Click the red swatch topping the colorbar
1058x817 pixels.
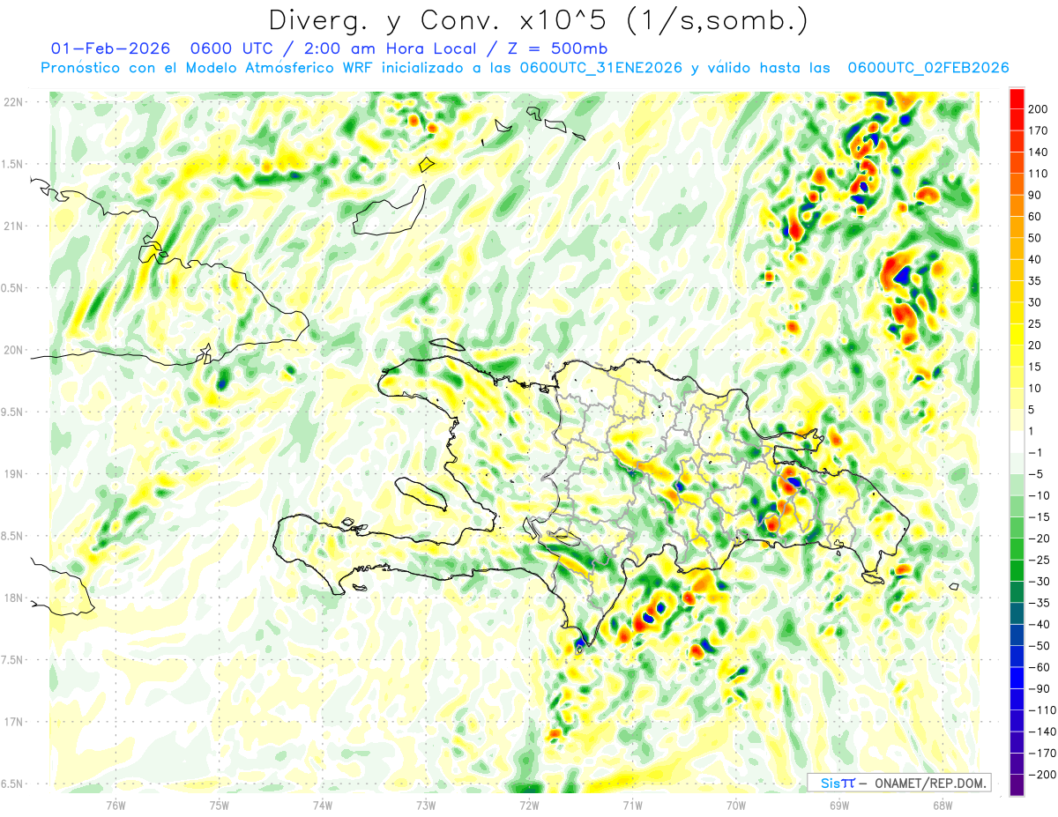click(1017, 99)
